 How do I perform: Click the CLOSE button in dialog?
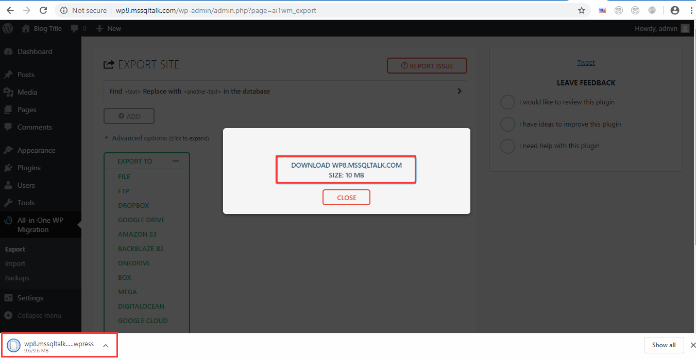pyautogui.click(x=346, y=198)
